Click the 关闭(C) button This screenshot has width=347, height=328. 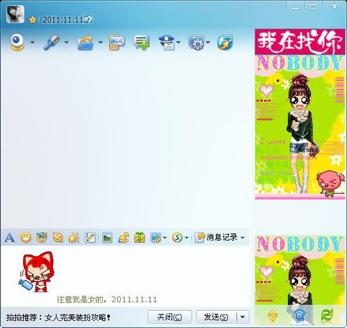coord(170,317)
